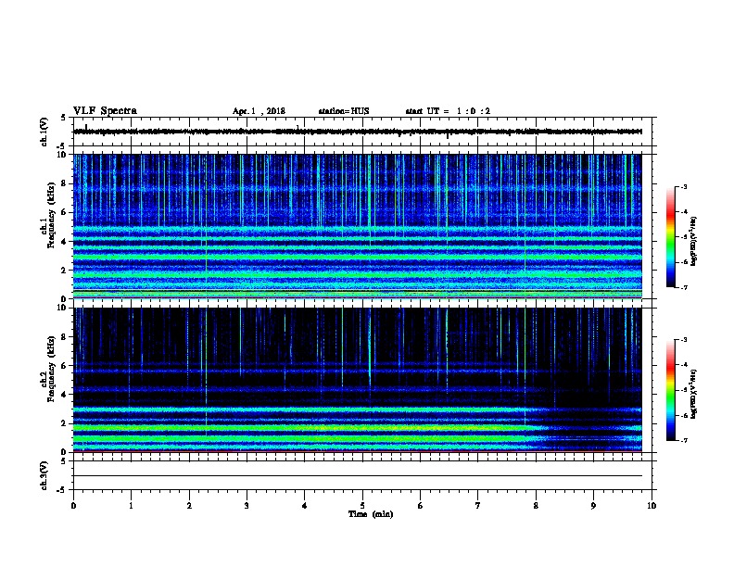Click time axis tick label "7"

[x=478, y=506]
